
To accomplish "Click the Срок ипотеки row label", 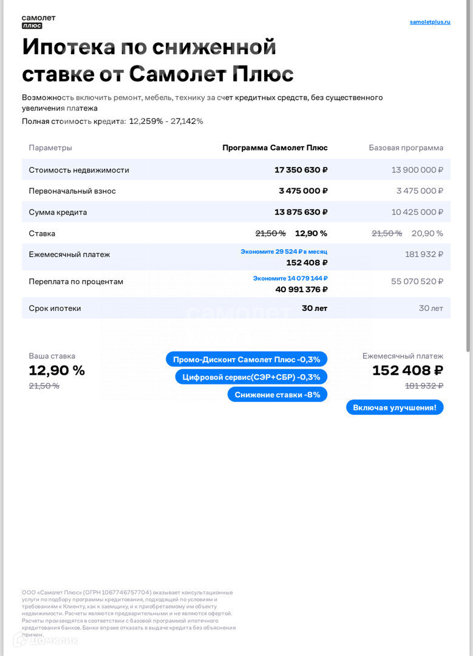I will tap(55, 309).
